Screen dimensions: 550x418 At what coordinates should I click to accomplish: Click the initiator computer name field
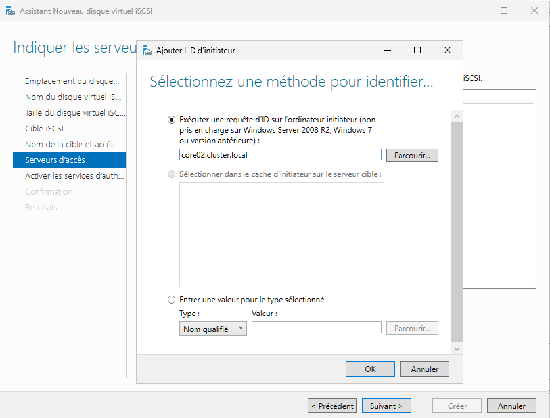pos(280,155)
